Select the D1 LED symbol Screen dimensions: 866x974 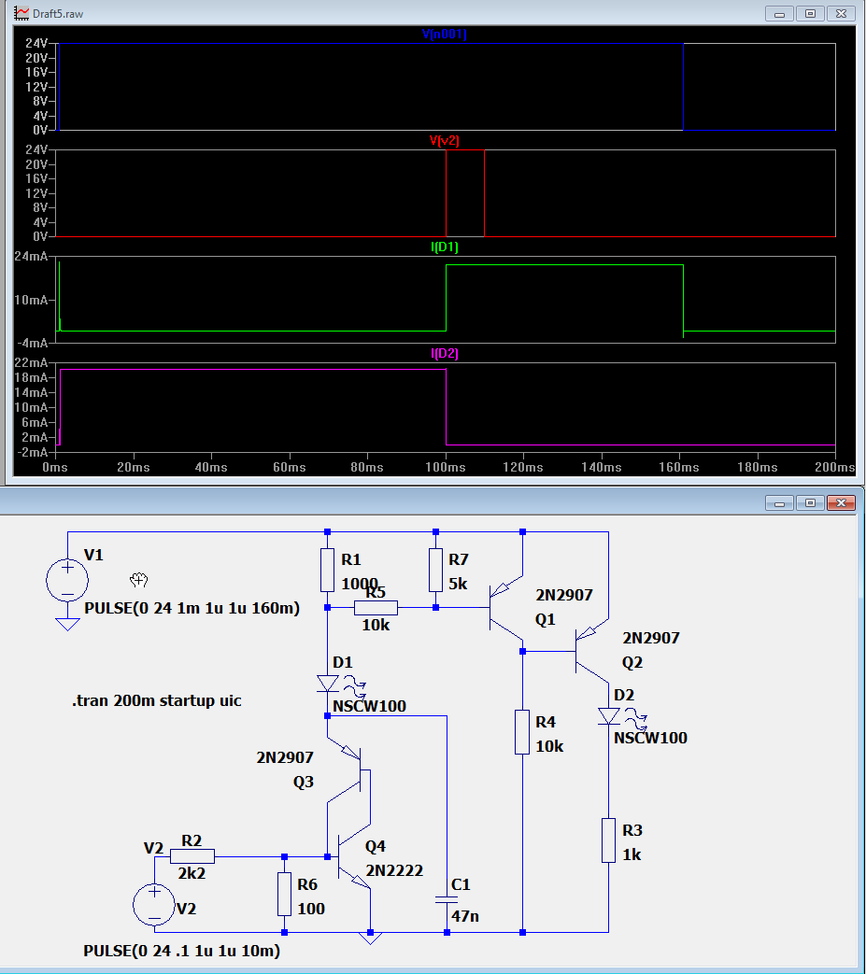pos(328,684)
